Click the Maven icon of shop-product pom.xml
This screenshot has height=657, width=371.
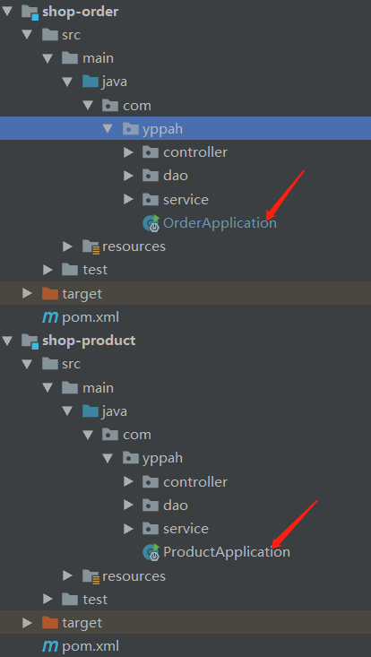click(50, 645)
